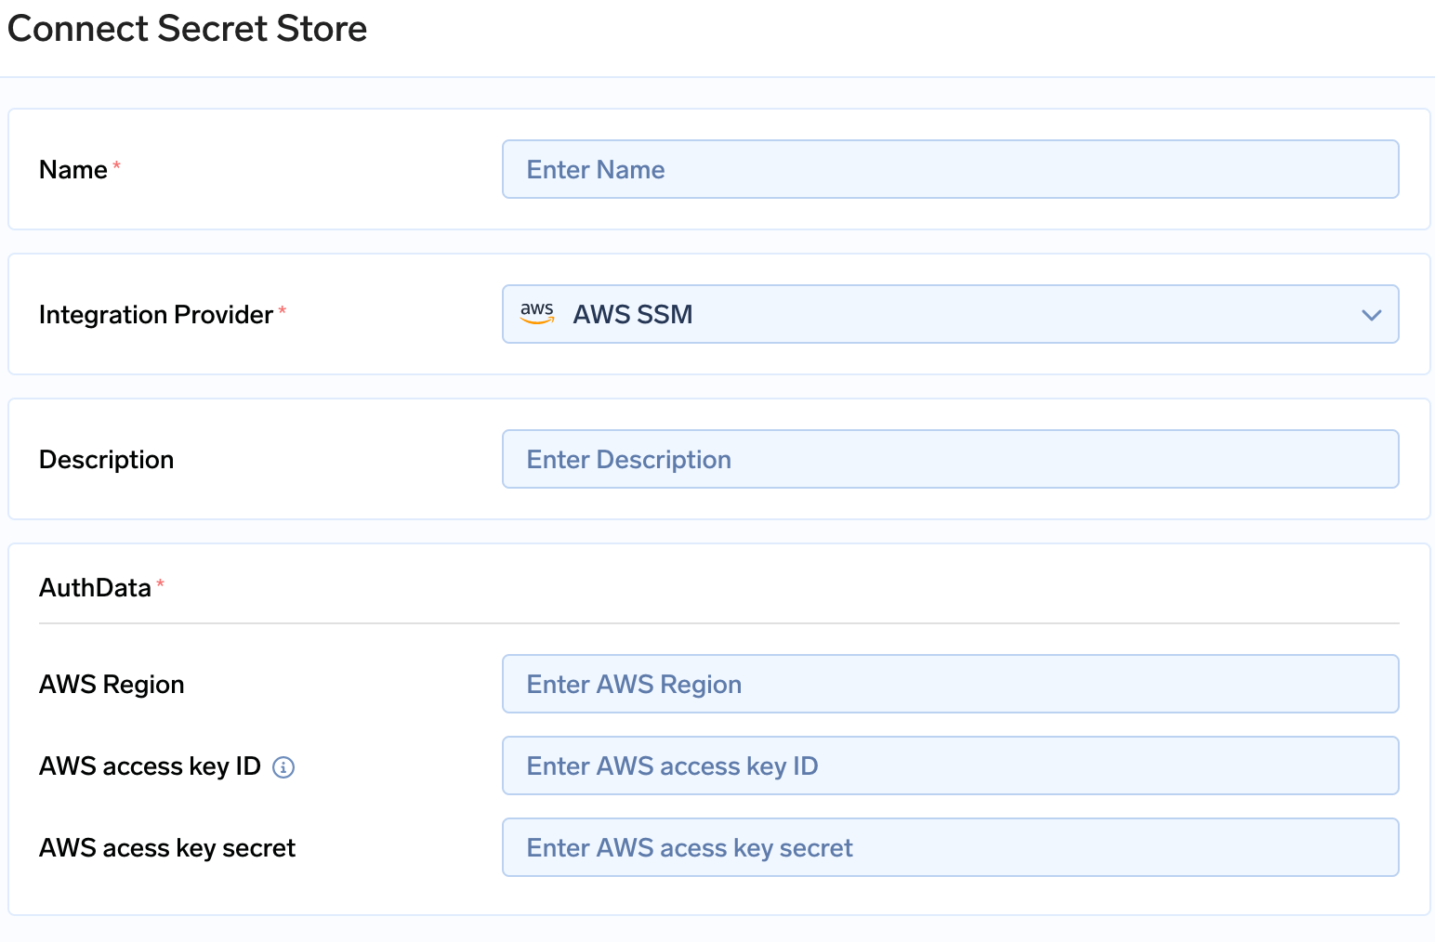Click the Enter AWS acess key secret field
Viewport: 1435px width, 942px height.
coord(950,847)
